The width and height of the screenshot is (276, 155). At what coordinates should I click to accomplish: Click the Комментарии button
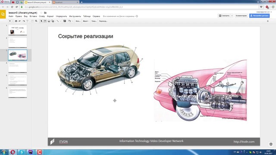coord(241,15)
